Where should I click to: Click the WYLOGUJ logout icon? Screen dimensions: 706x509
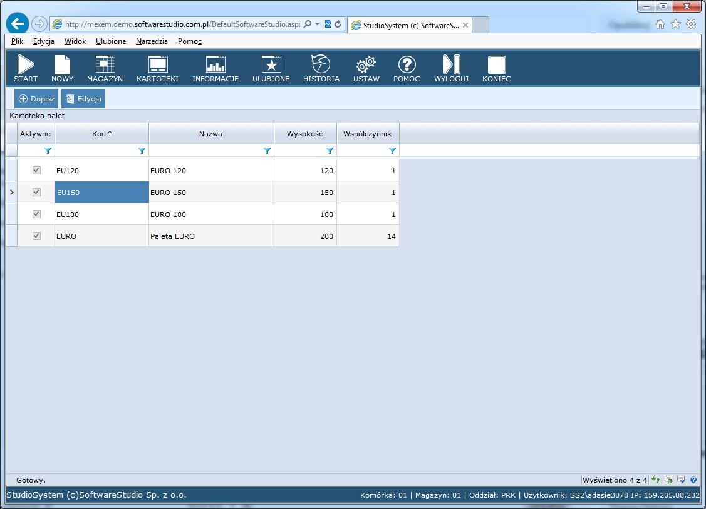451,68
